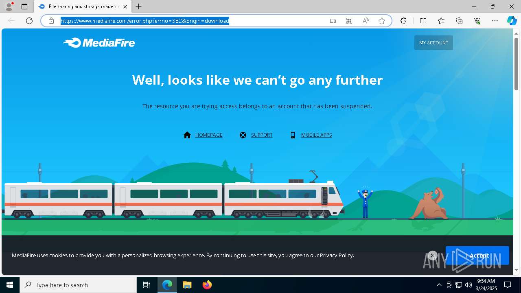Open the Read aloud icon
This screenshot has height=293, width=521.
click(x=366, y=21)
